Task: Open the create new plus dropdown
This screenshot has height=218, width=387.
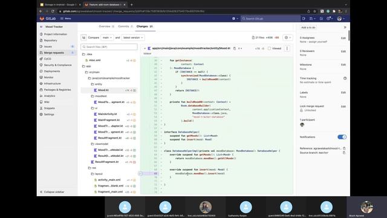Action: [x=235, y=19]
